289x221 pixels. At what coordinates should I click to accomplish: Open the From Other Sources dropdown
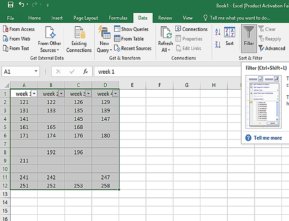(x=49, y=39)
